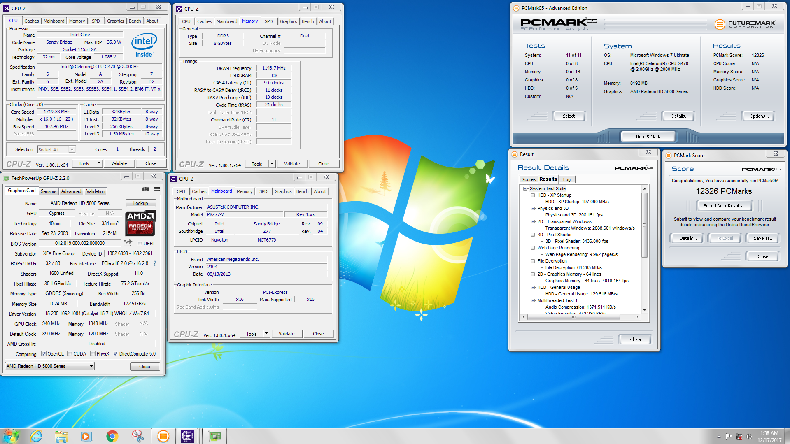This screenshot has height=444, width=790.
Task: Click the AMD Radeon Graphics logo
Action: click(x=140, y=223)
